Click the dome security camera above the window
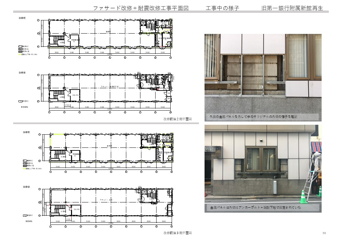The height and width of the screenshot is (237, 342). click(x=261, y=140)
